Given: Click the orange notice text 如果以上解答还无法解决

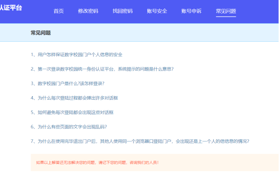Looking at the screenshot, I should pos(97,162).
